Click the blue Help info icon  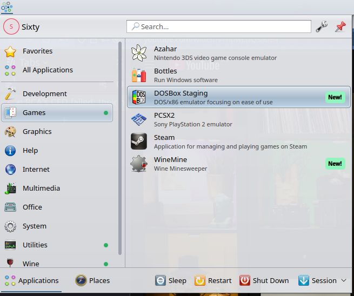[x=10, y=151]
